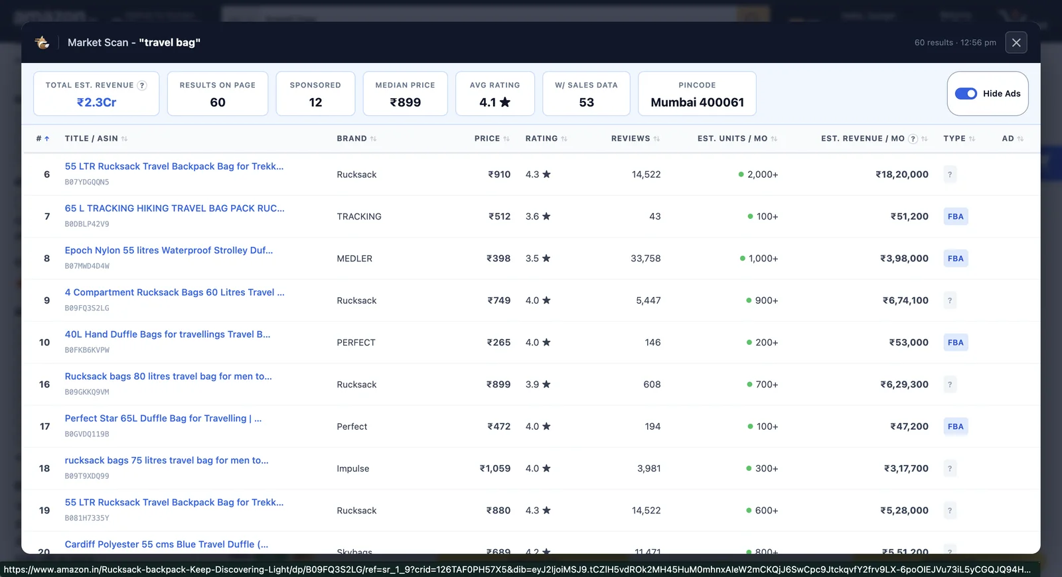Open Rucksack bags 80 litres travel bag link

[x=168, y=376]
